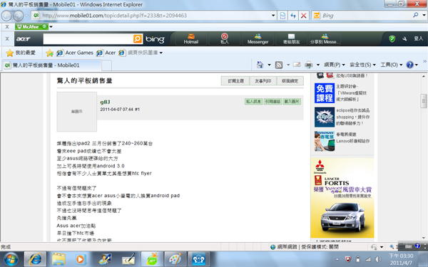Click the blue Help question mark icon
Screen dimensions: 428x267
(x=409, y=65)
